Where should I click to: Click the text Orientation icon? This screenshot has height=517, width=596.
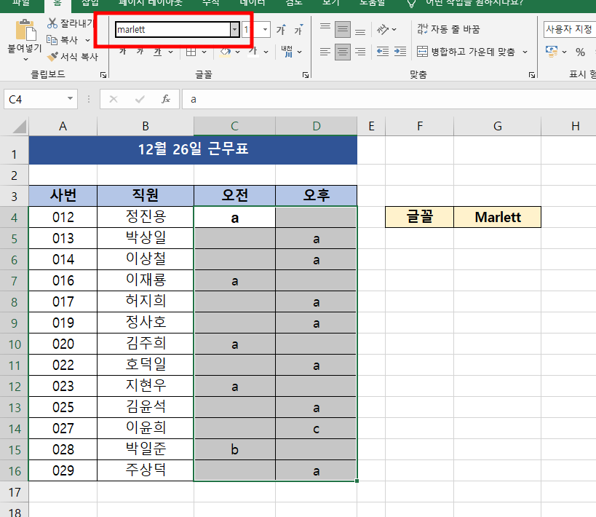(x=382, y=29)
